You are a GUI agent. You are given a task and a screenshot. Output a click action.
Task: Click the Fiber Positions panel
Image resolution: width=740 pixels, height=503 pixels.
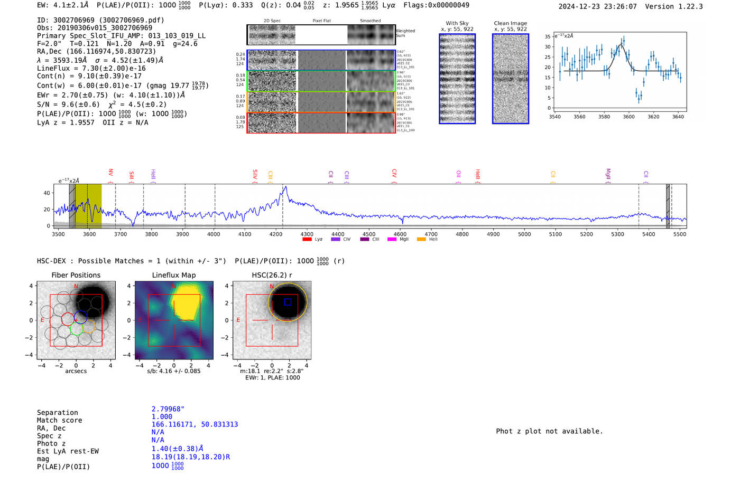click(x=76, y=320)
